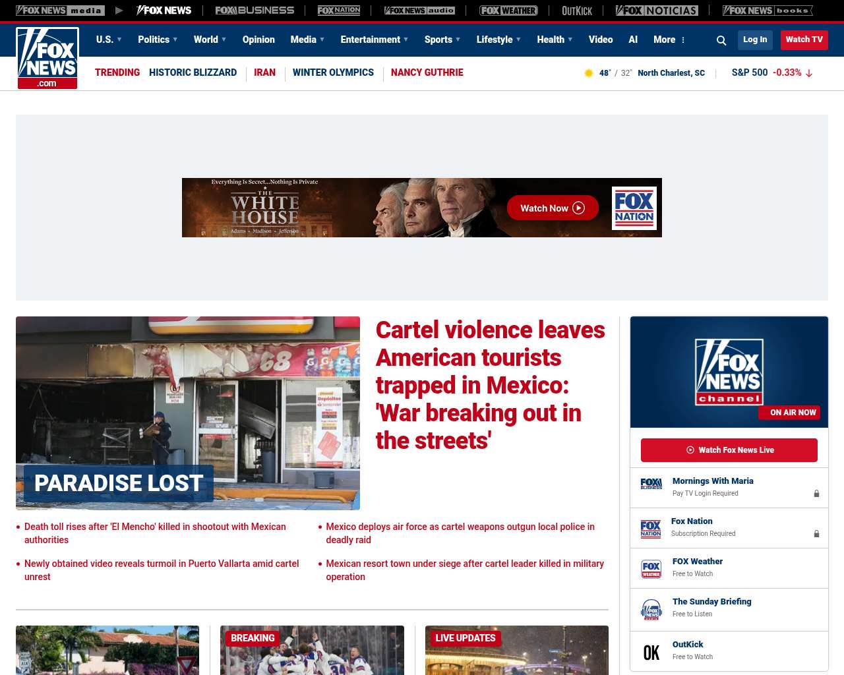Click the Fox News top bar logo

pos(164,11)
